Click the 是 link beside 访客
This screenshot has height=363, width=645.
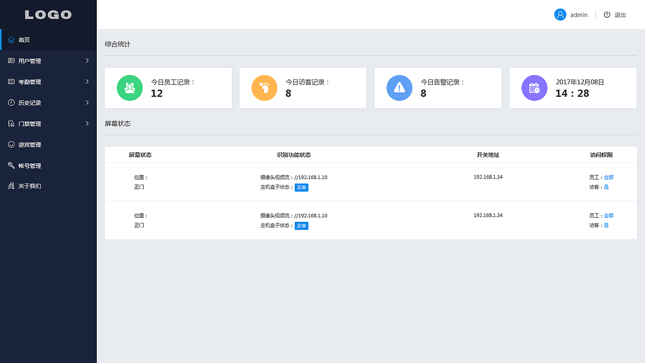(x=606, y=187)
